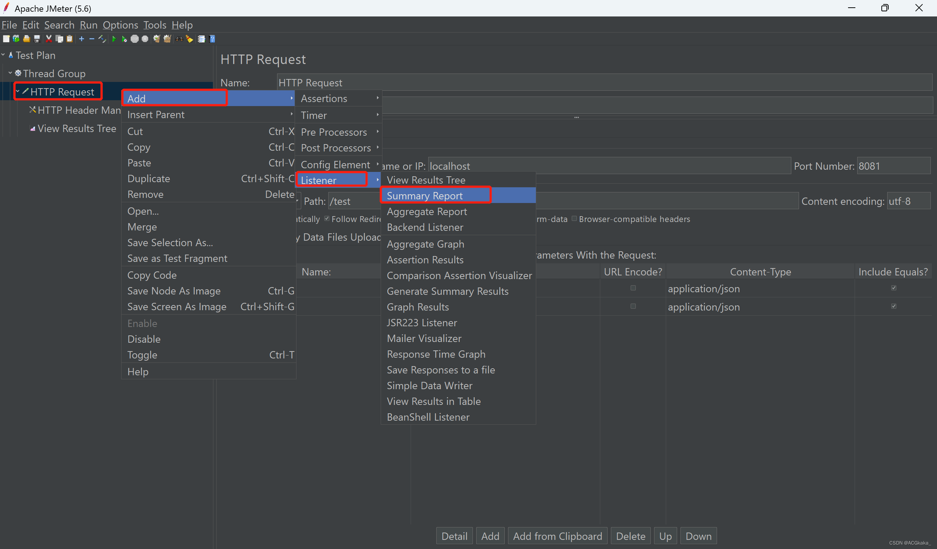937x549 pixels.
Task: Open the Templates toolbar icon
Action: point(16,39)
